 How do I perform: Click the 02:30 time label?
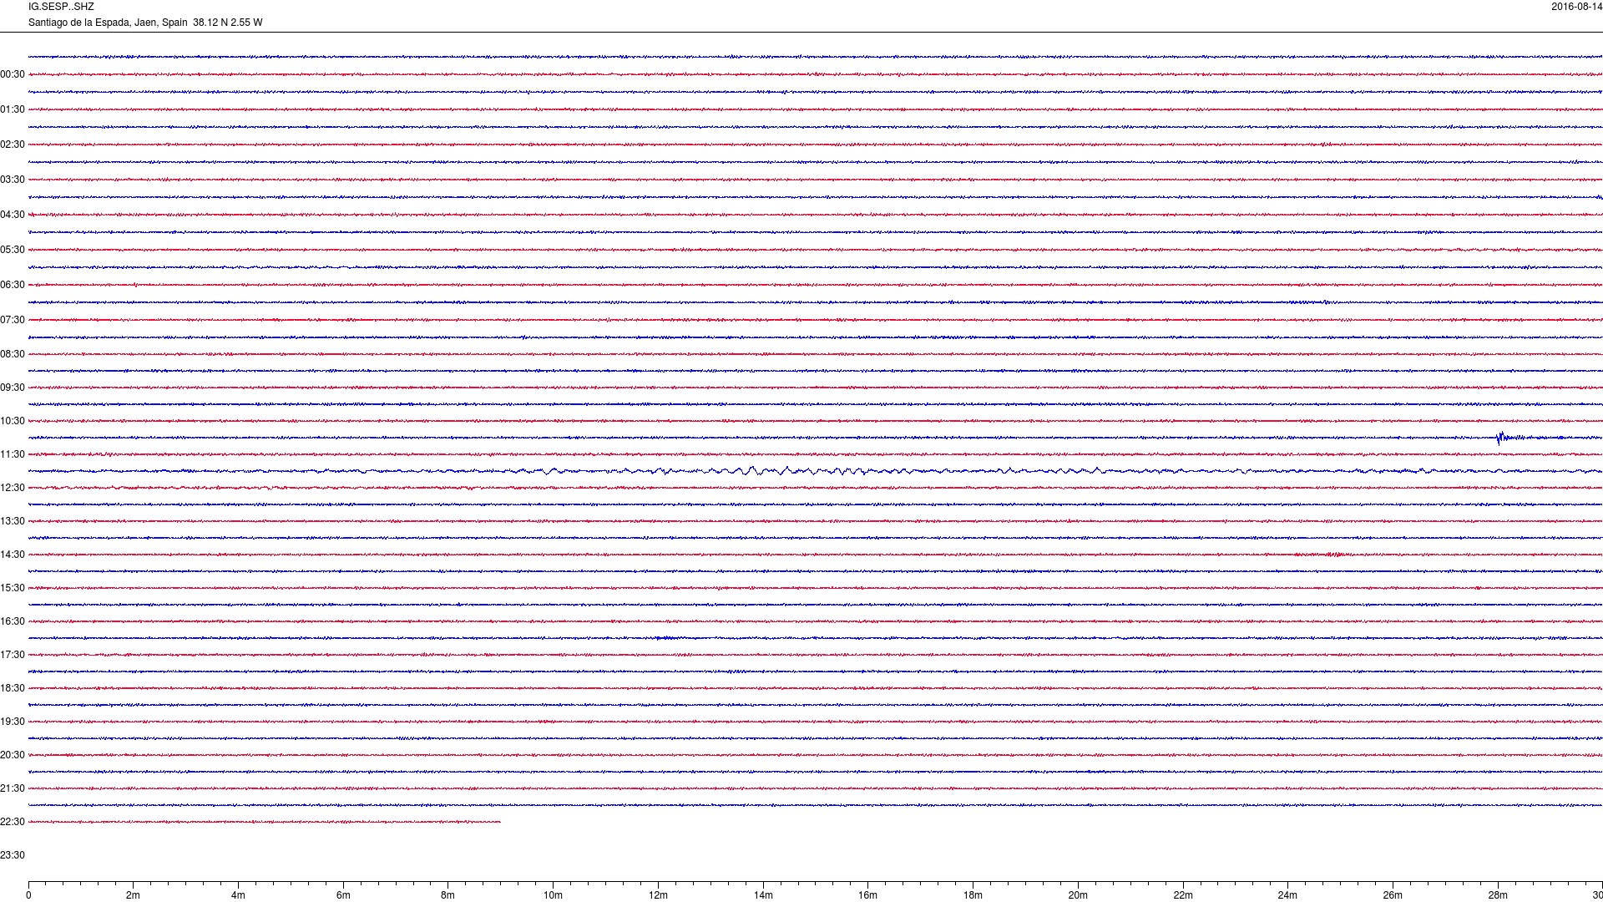(x=13, y=144)
